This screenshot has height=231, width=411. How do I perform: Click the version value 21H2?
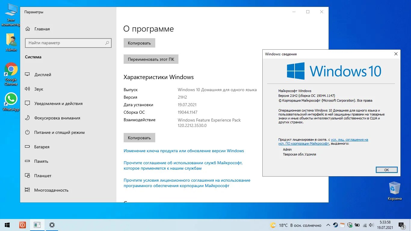pyautogui.click(x=182, y=97)
